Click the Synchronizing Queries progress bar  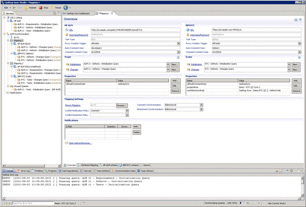coord(242,203)
